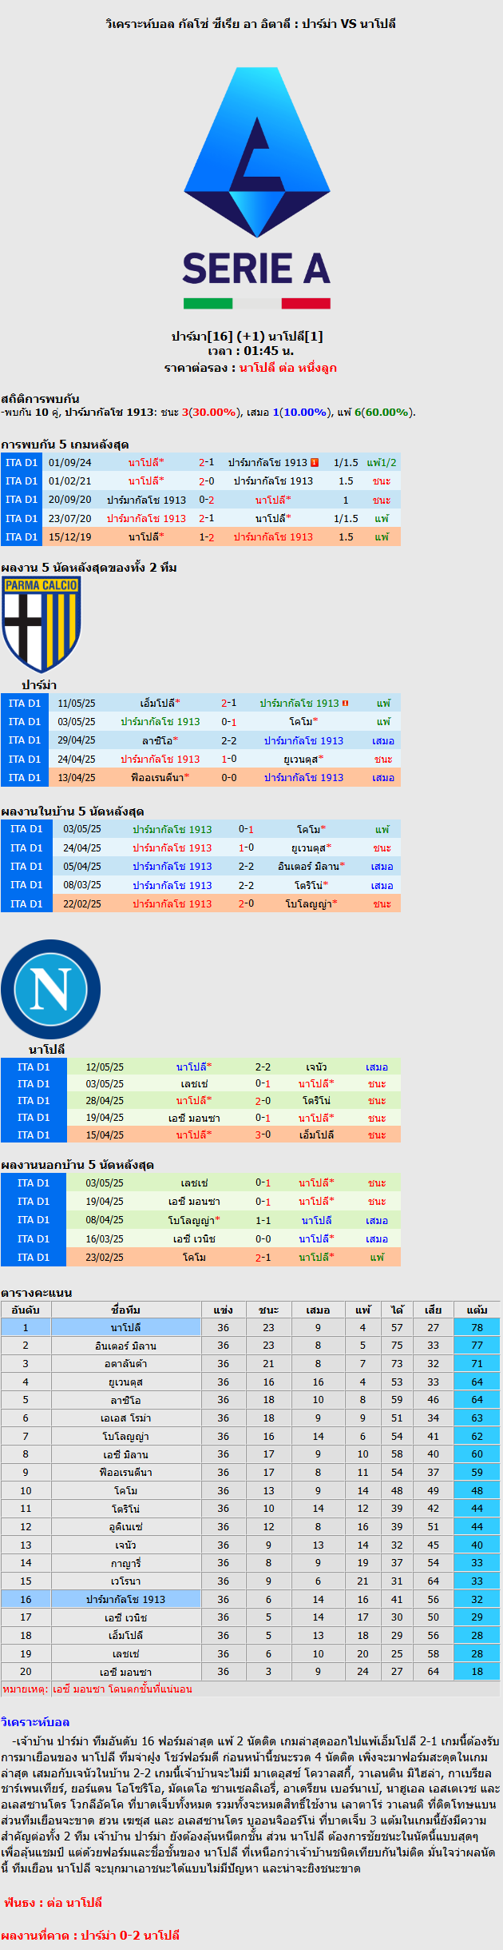
Task: Click win percentage 30.00% in head-to-head stats
Action: 212,413
